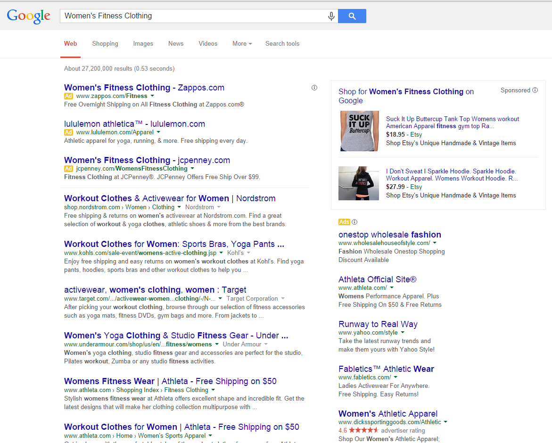The width and height of the screenshot is (552, 443).
Task: Open the Search tools menu
Action: [282, 44]
